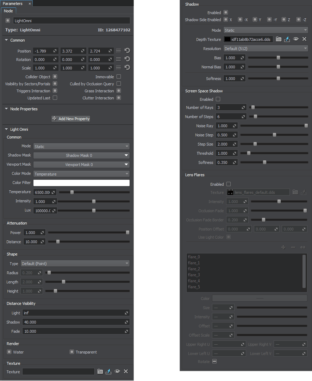This screenshot has height=381, width=312.
Task: Click the LightOmni node name field
Action: click(71, 21)
